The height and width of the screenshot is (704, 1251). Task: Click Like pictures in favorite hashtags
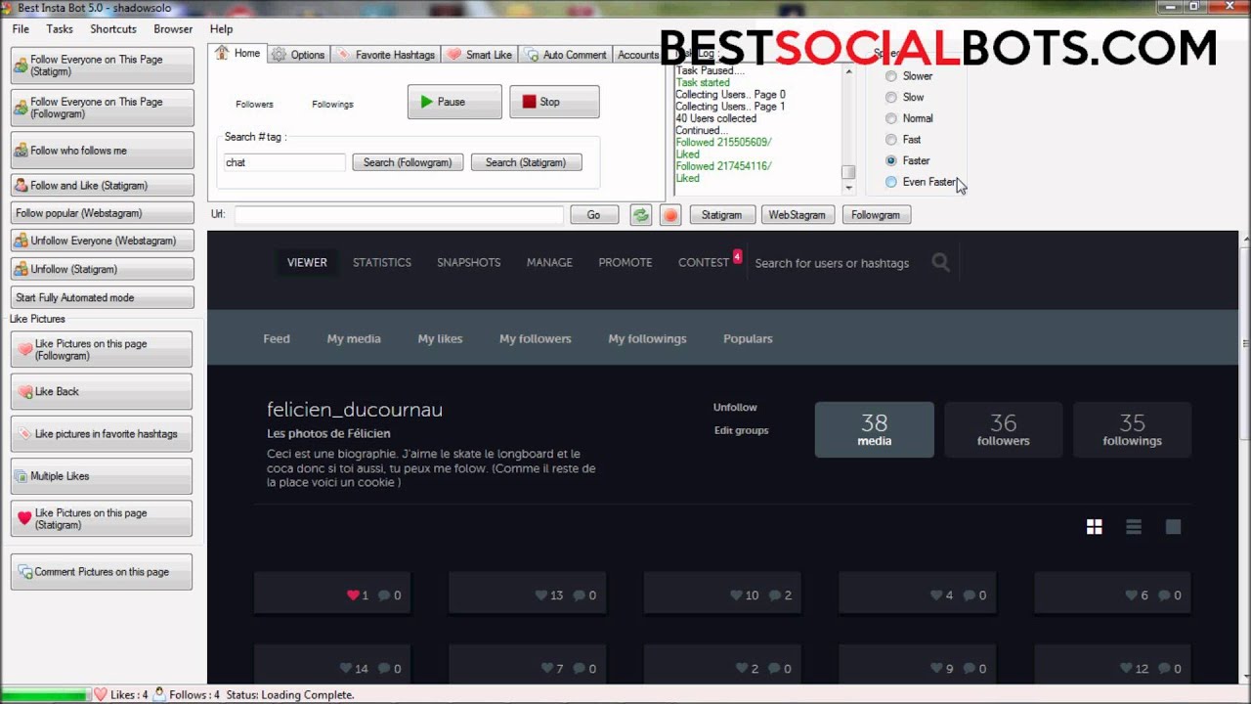click(102, 434)
